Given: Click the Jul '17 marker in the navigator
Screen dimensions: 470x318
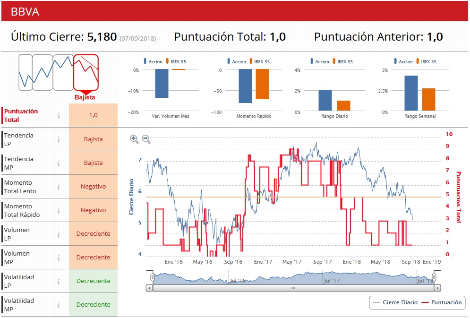Looking at the screenshot, I should click(332, 281).
